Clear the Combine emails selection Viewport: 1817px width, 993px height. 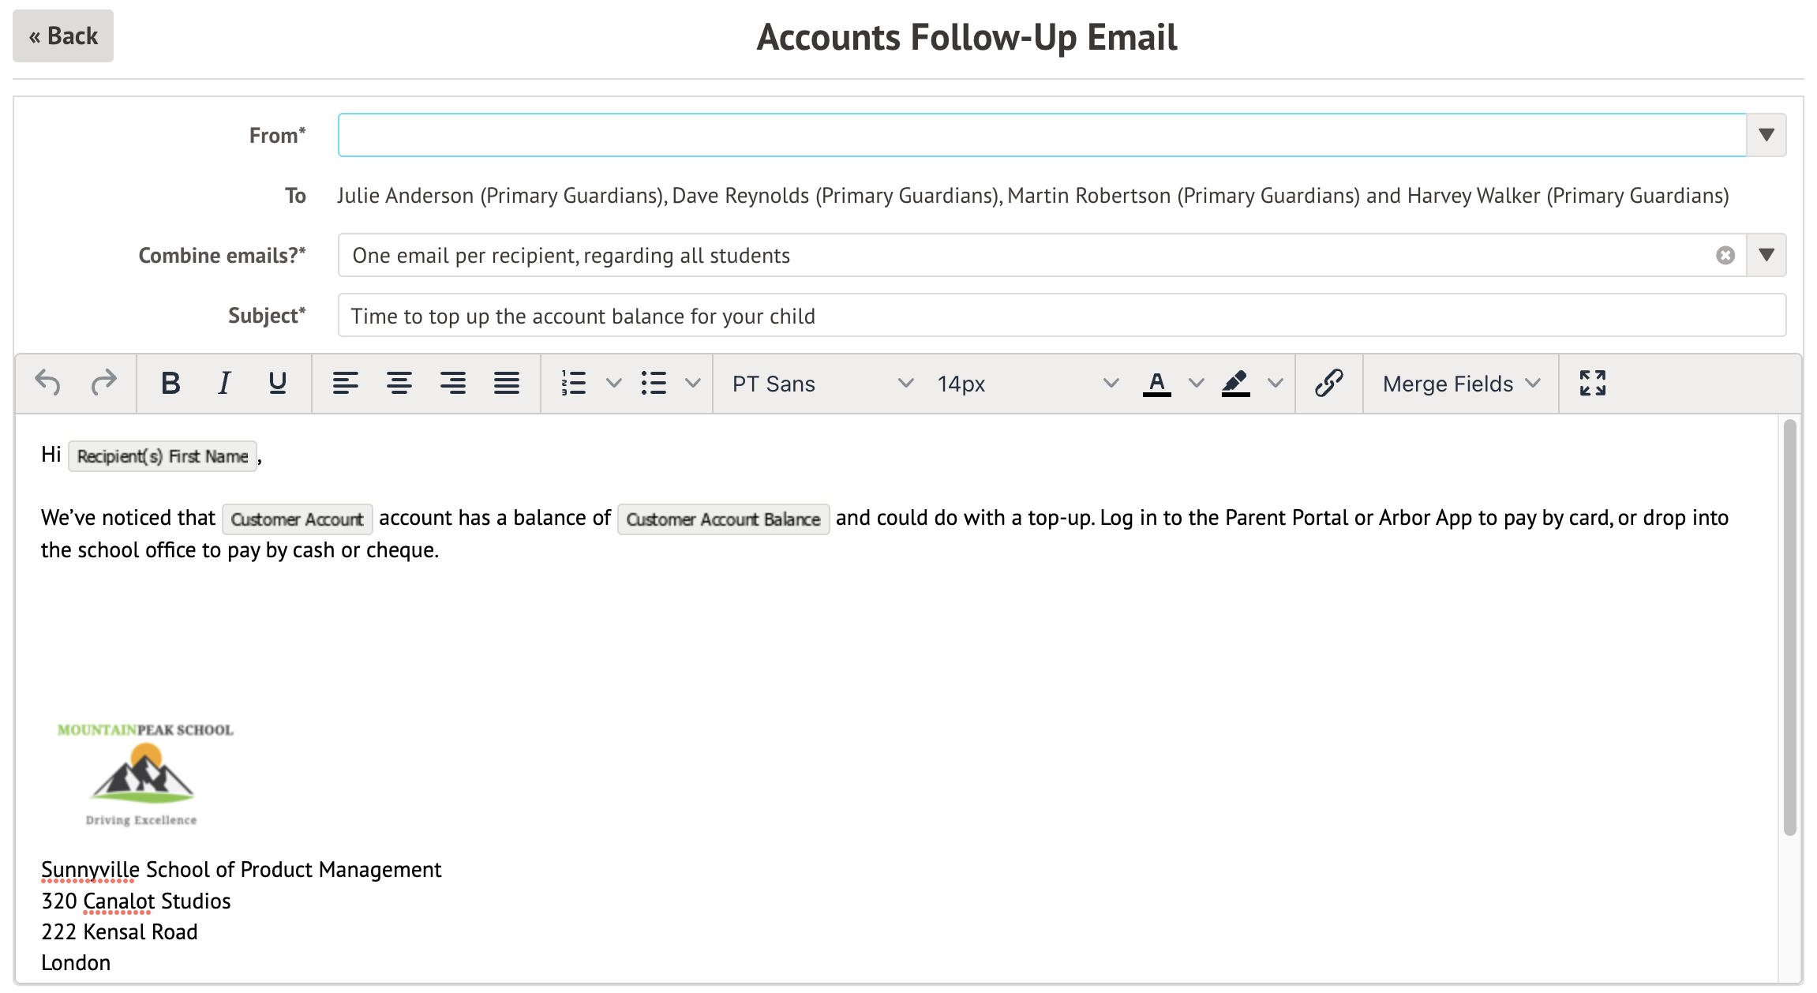pyautogui.click(x=1725, y=256)
